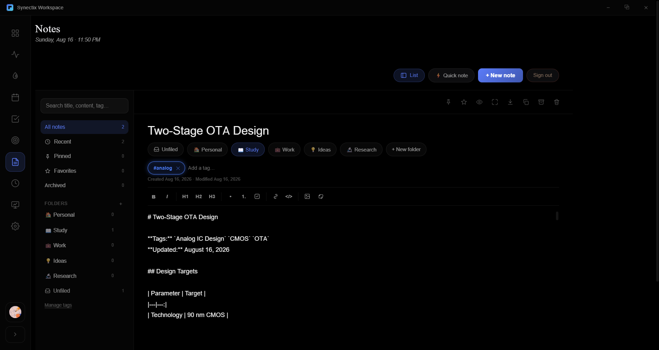
Task: Expand the sidebar with the chevron button
Action: pos(15,335)
